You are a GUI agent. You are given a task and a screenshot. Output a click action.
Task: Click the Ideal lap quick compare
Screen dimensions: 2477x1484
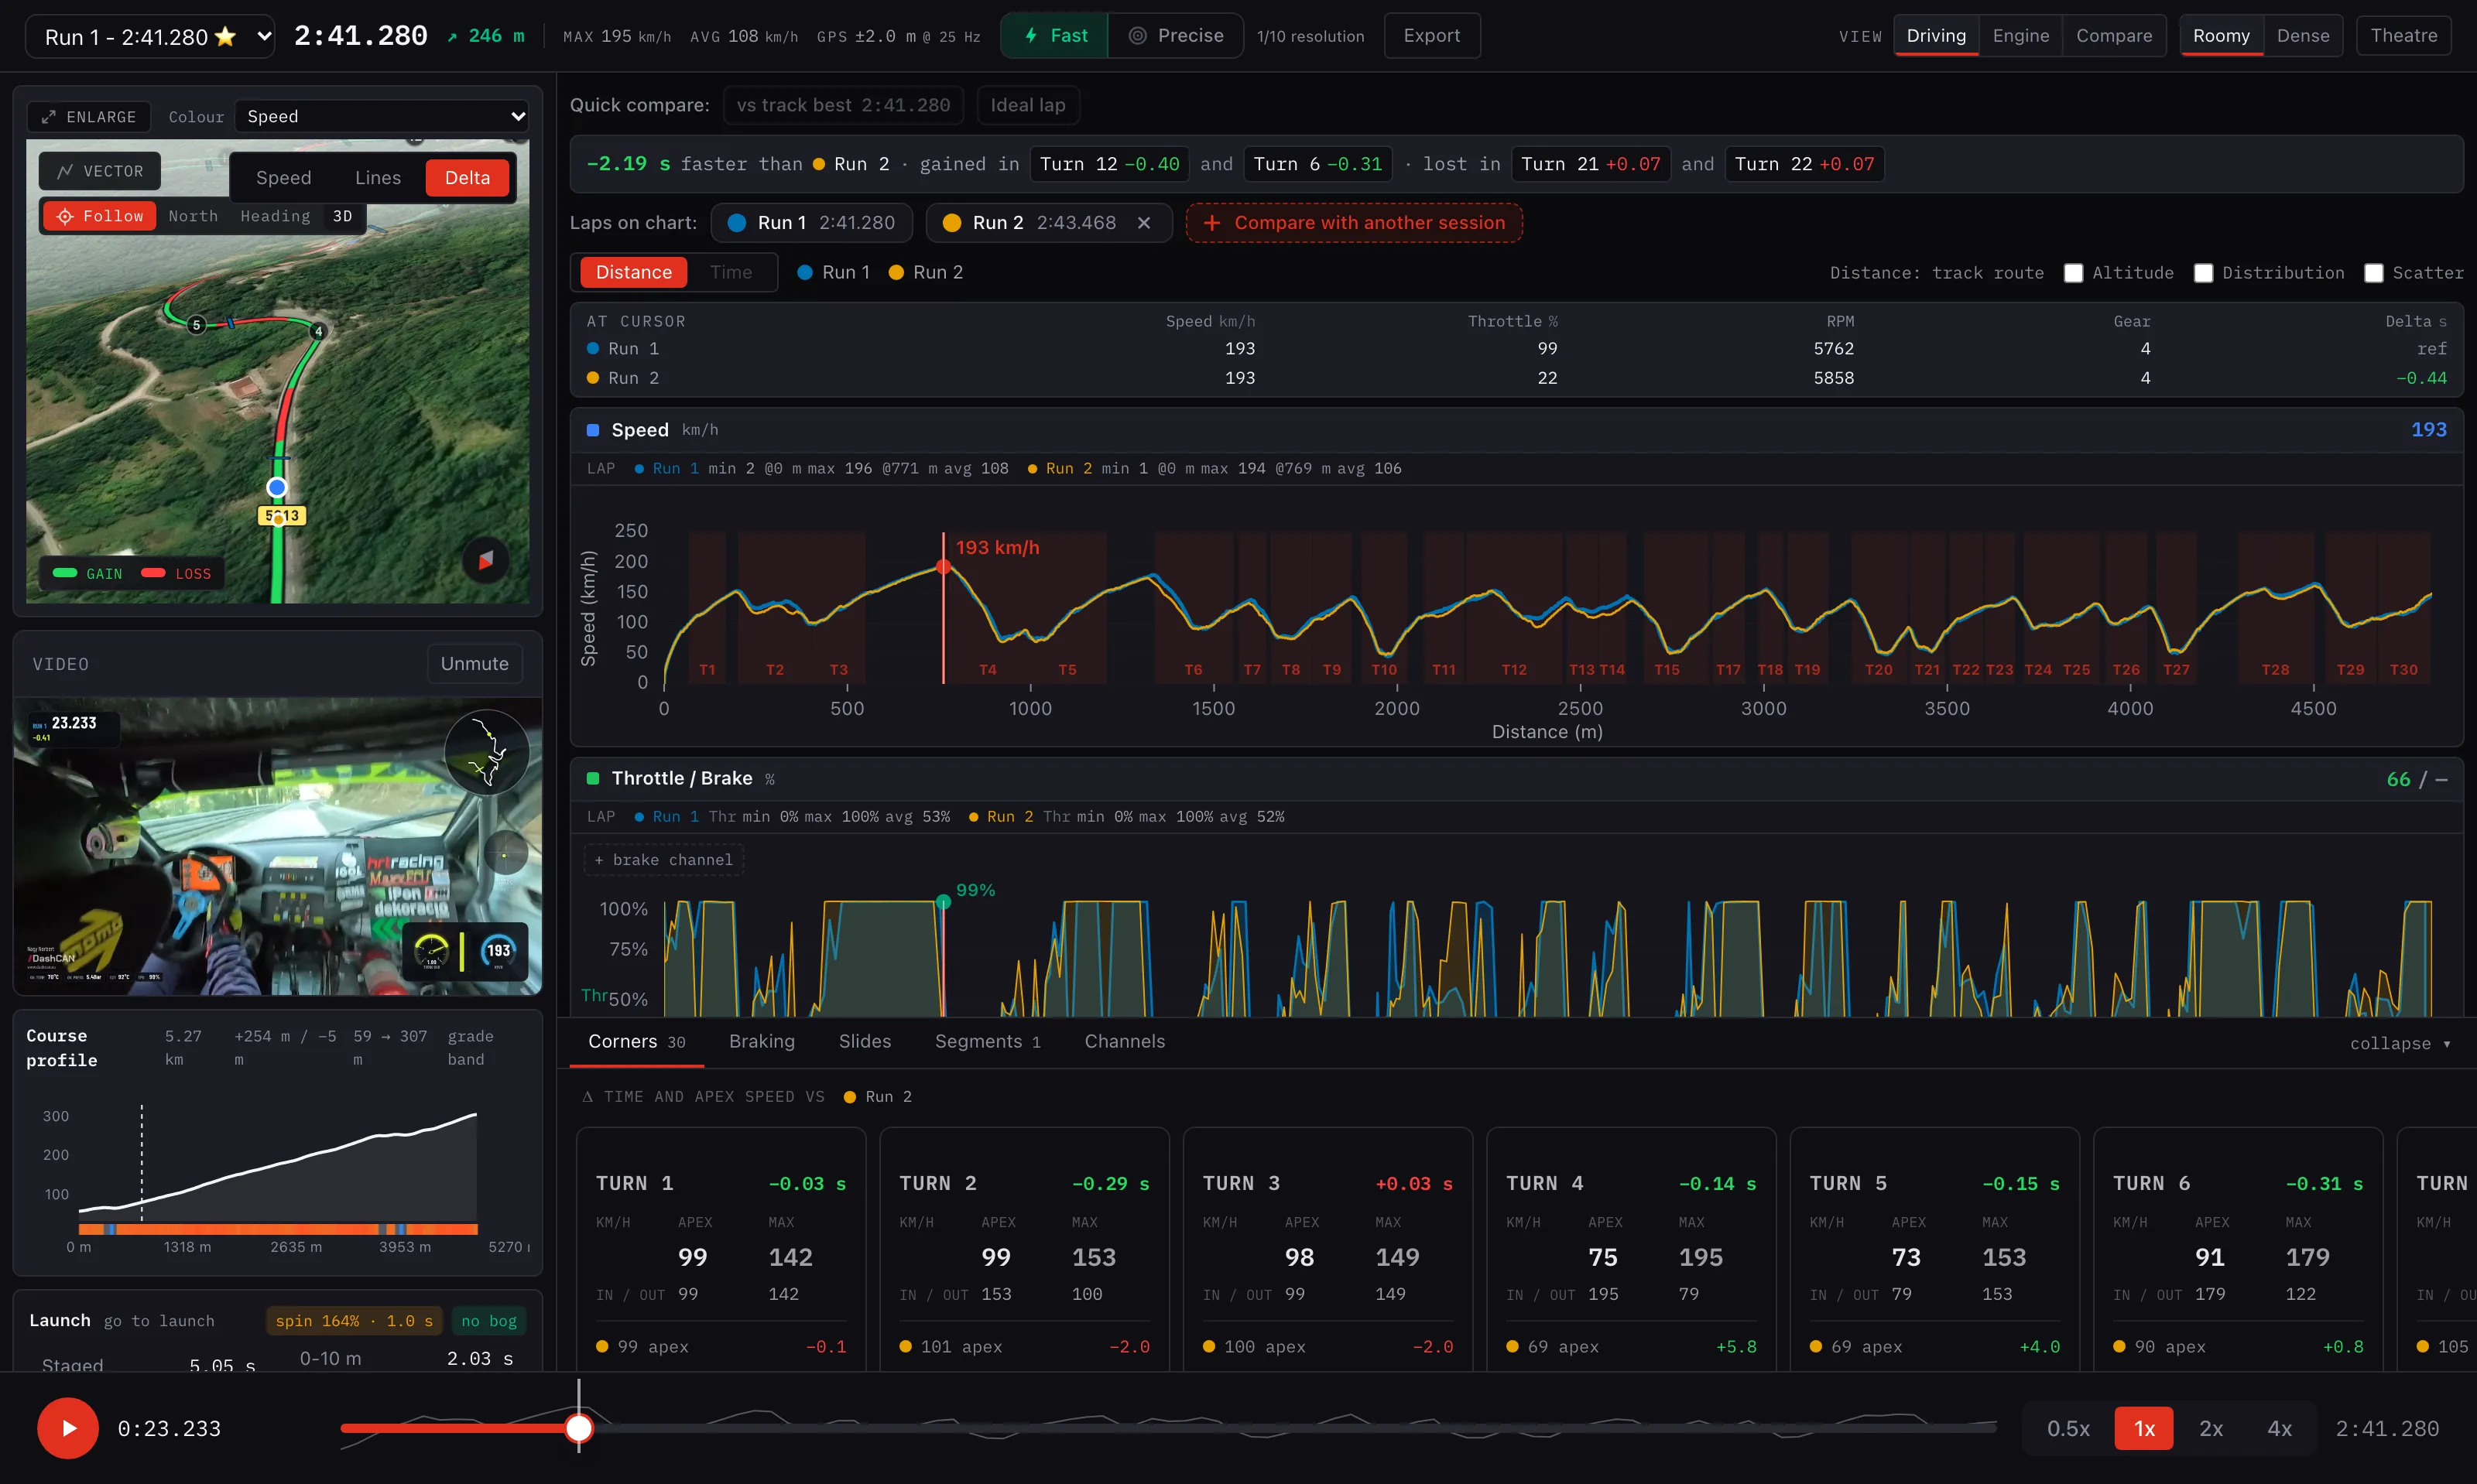click(1027, 105)
